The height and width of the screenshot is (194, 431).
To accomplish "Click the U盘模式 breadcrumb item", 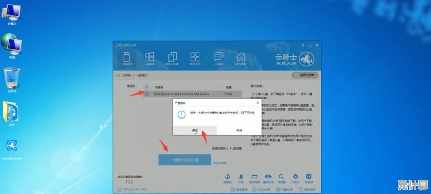I will (x=142, y=75).
